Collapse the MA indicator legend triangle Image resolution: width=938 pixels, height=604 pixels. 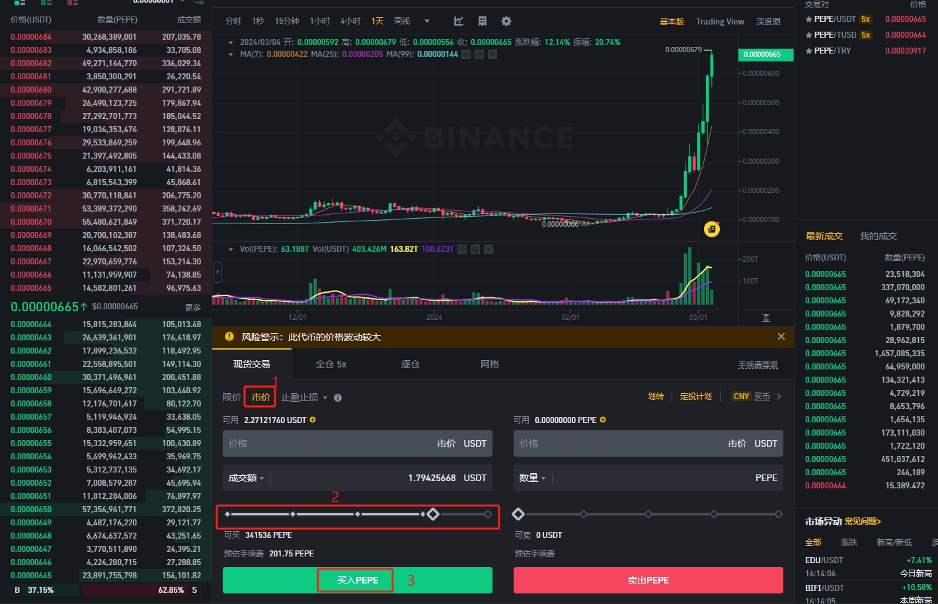[x=231, y=54]
